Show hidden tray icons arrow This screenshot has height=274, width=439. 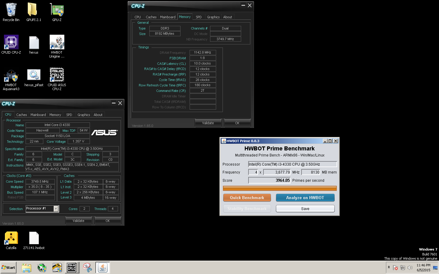(389, 267)
